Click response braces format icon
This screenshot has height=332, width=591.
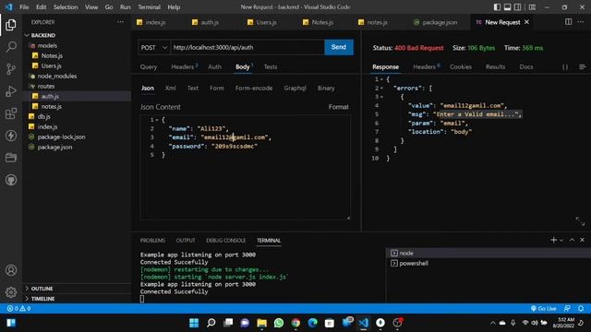coord(565,67)
